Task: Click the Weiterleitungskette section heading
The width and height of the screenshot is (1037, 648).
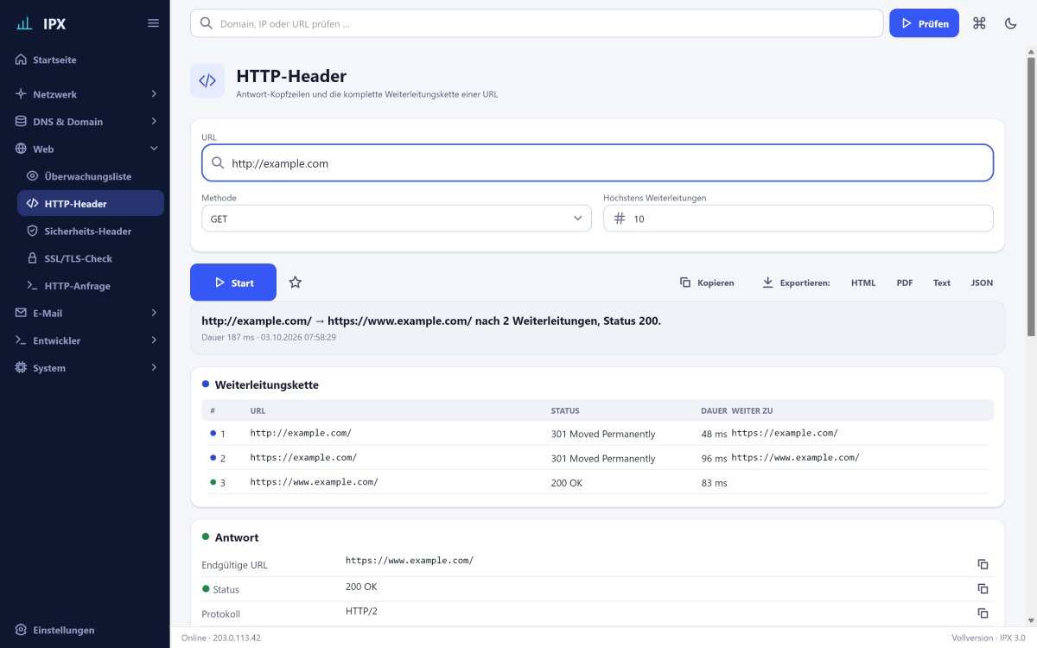Action: (x=266, y=384)
